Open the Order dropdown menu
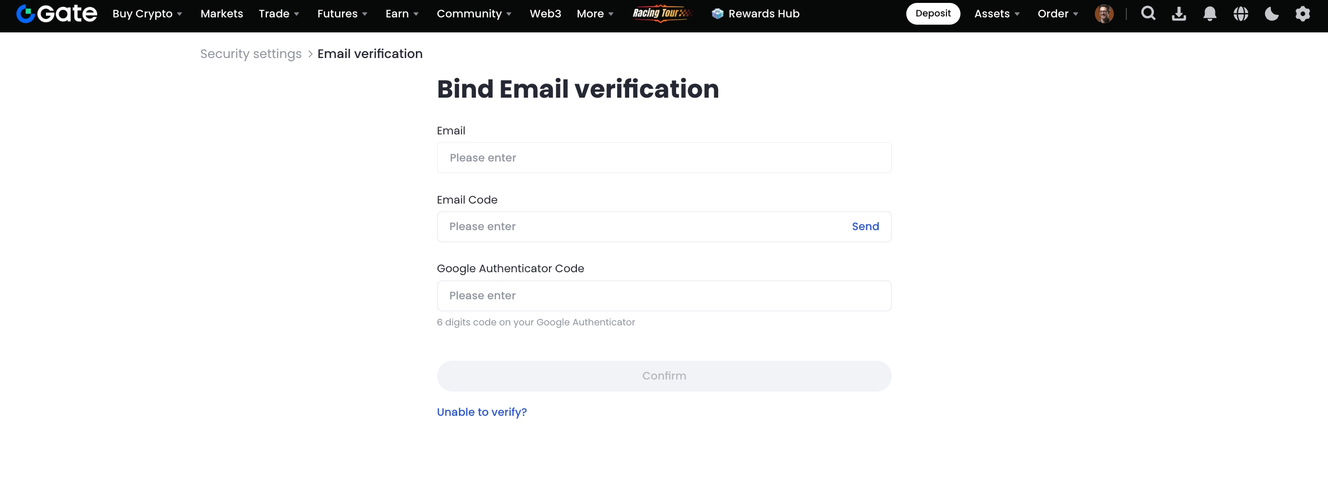 tap(1057, 14)
